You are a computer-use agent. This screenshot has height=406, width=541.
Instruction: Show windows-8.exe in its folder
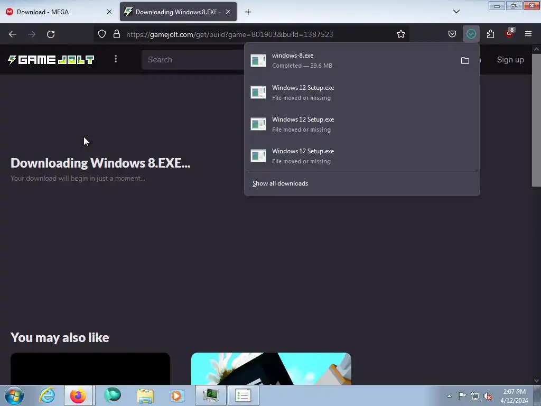pos(465,61)
